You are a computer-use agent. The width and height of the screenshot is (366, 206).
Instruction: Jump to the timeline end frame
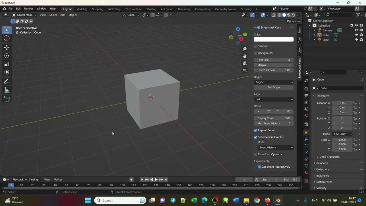coord(166,180)
